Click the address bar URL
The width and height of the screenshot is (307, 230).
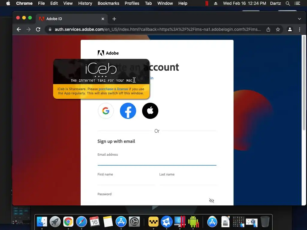pos(158,29)
